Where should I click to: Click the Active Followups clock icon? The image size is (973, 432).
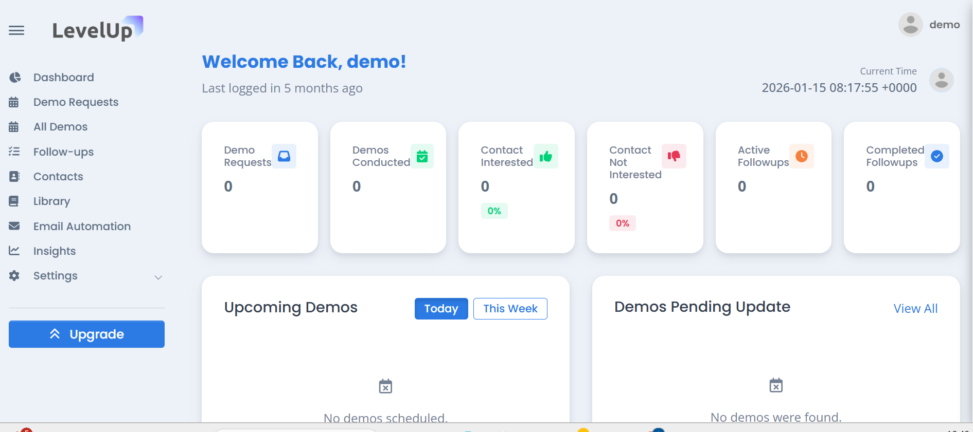pos(802,156)
